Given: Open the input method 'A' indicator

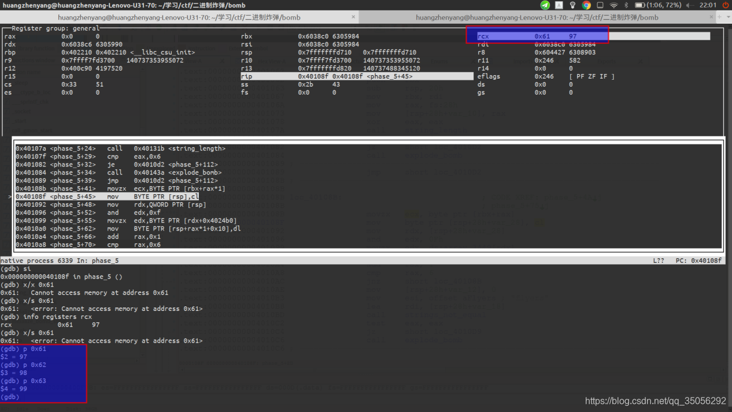Looking at the screenshot, I should tap(559, 5).
